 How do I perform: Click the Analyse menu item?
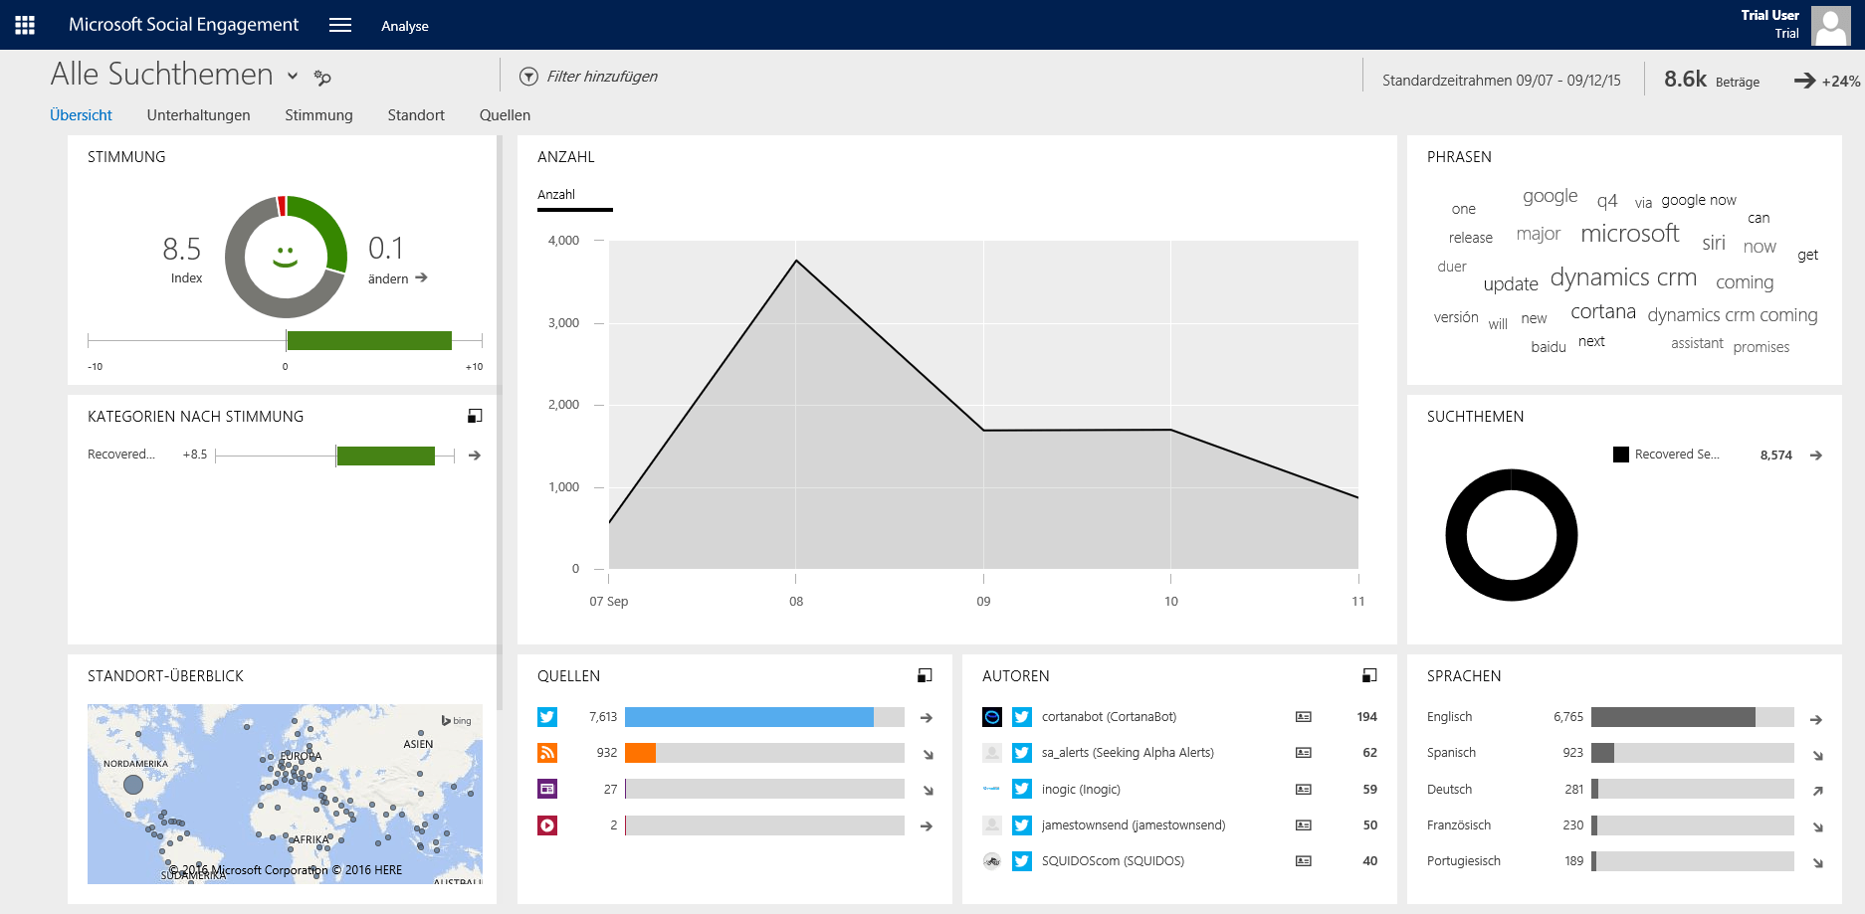tap(405, 26)
